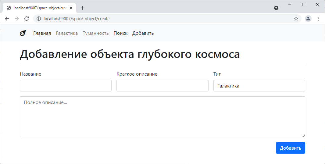
Task: Open the Тип dropdown showing Галактика
Action: [259, 86]
